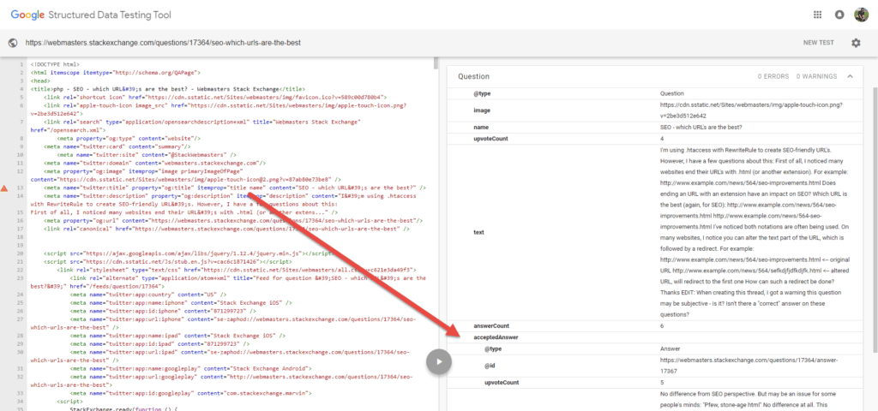Click the SEO - which URL's are the best? value
This screenshot has height=411, width=878.
(701, 128)
